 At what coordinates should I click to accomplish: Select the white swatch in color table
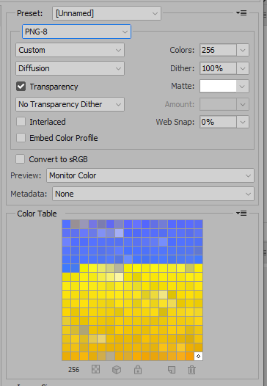tap(198, 356)
